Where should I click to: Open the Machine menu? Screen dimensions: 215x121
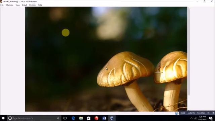(x=10, y=5)
